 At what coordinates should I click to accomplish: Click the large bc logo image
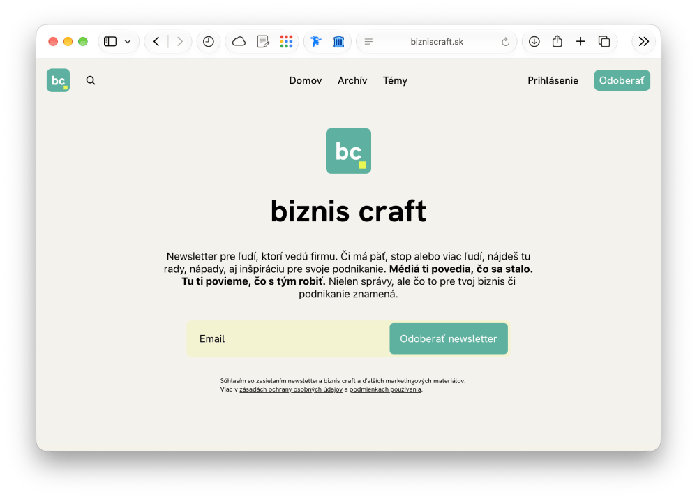[349, 151]
